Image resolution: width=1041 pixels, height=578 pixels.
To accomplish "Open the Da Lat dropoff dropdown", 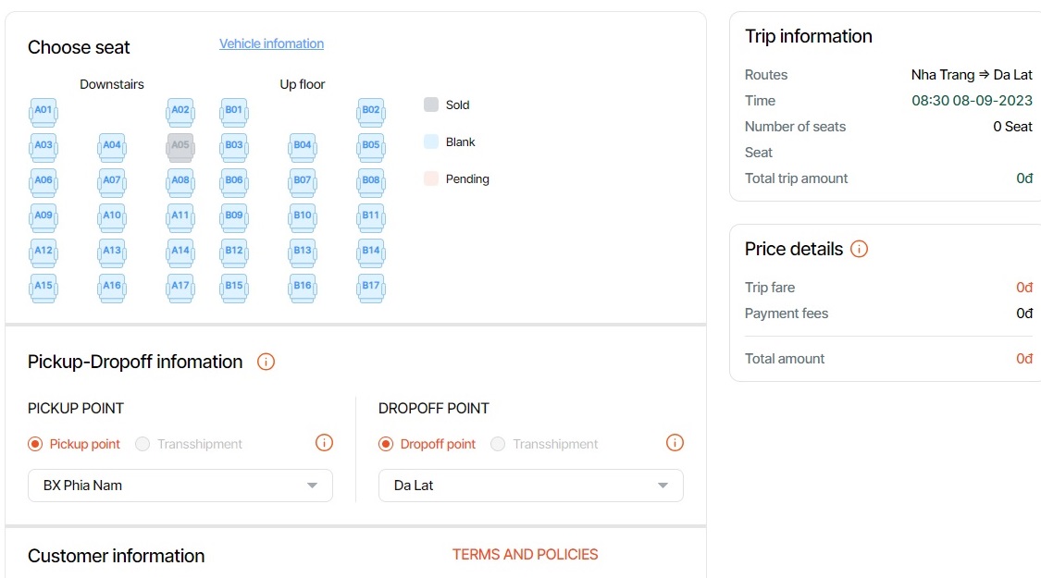I will pyautogui.click(x=530, y=486).
